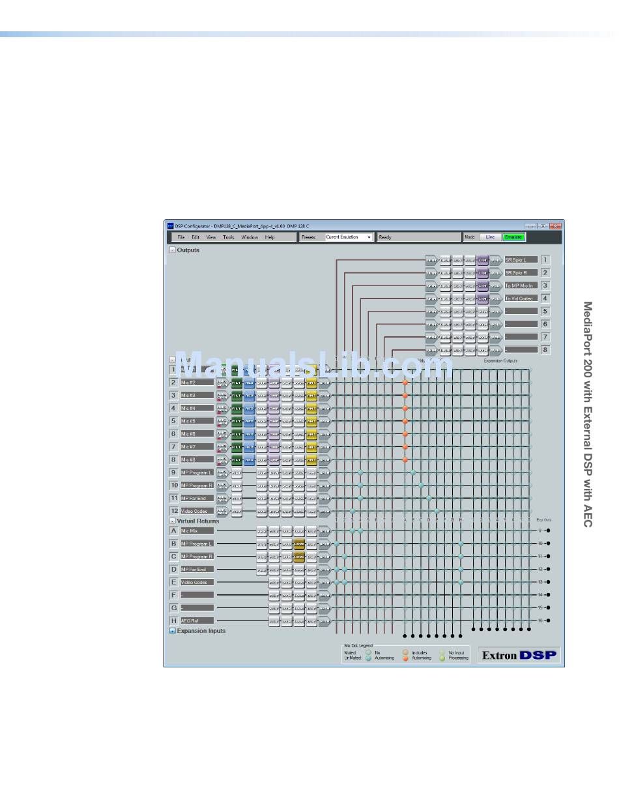The height and width of the screenshot is (801, 619).
Task: Open the TRIM block on SR Spkr L output
Action: [x=431, y=260]
